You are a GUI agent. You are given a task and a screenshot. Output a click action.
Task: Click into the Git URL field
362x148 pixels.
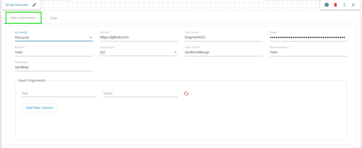[139, 38]
